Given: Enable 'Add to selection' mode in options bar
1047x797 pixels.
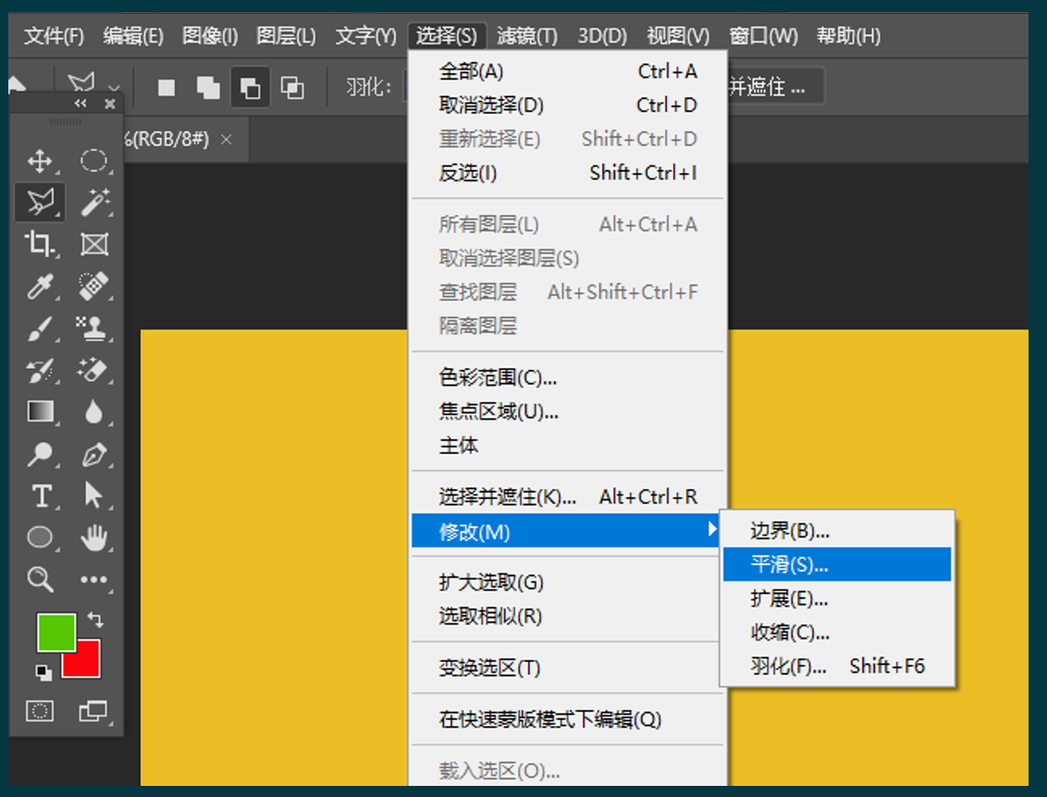Looking at the screenshot, I should (208, 88).
